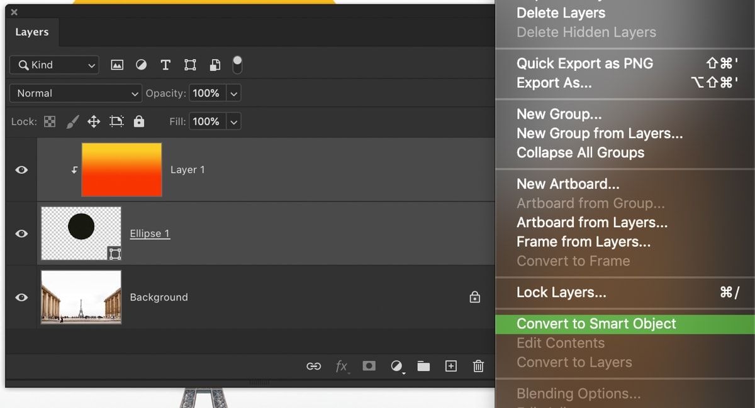755x408 pixels.
Task: Switch to the Layers panel tab
Action: coord(32,32)
